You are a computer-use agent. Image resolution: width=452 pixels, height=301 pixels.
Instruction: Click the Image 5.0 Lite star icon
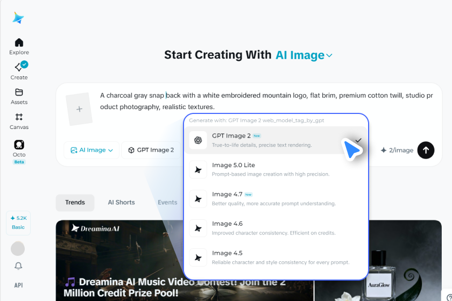click(x=198, y=170)
